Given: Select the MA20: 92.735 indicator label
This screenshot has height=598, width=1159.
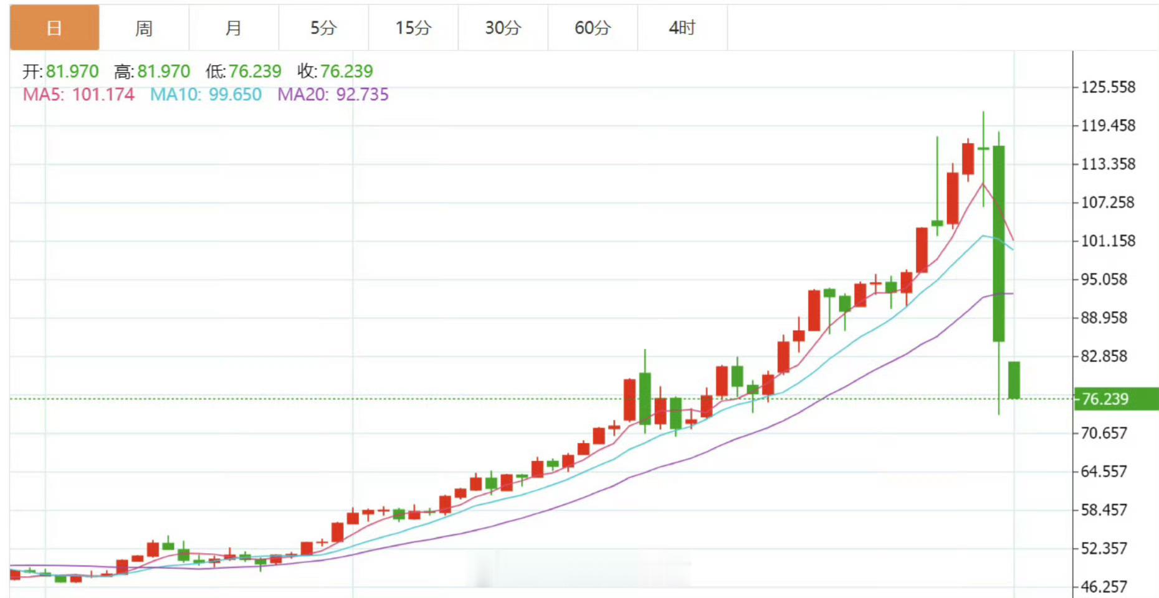Looking at the screenshot, I should tap(333, 95).
